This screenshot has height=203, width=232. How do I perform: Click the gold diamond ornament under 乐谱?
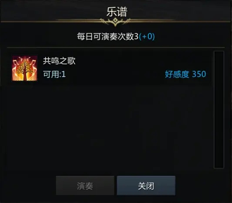point(115,20)
